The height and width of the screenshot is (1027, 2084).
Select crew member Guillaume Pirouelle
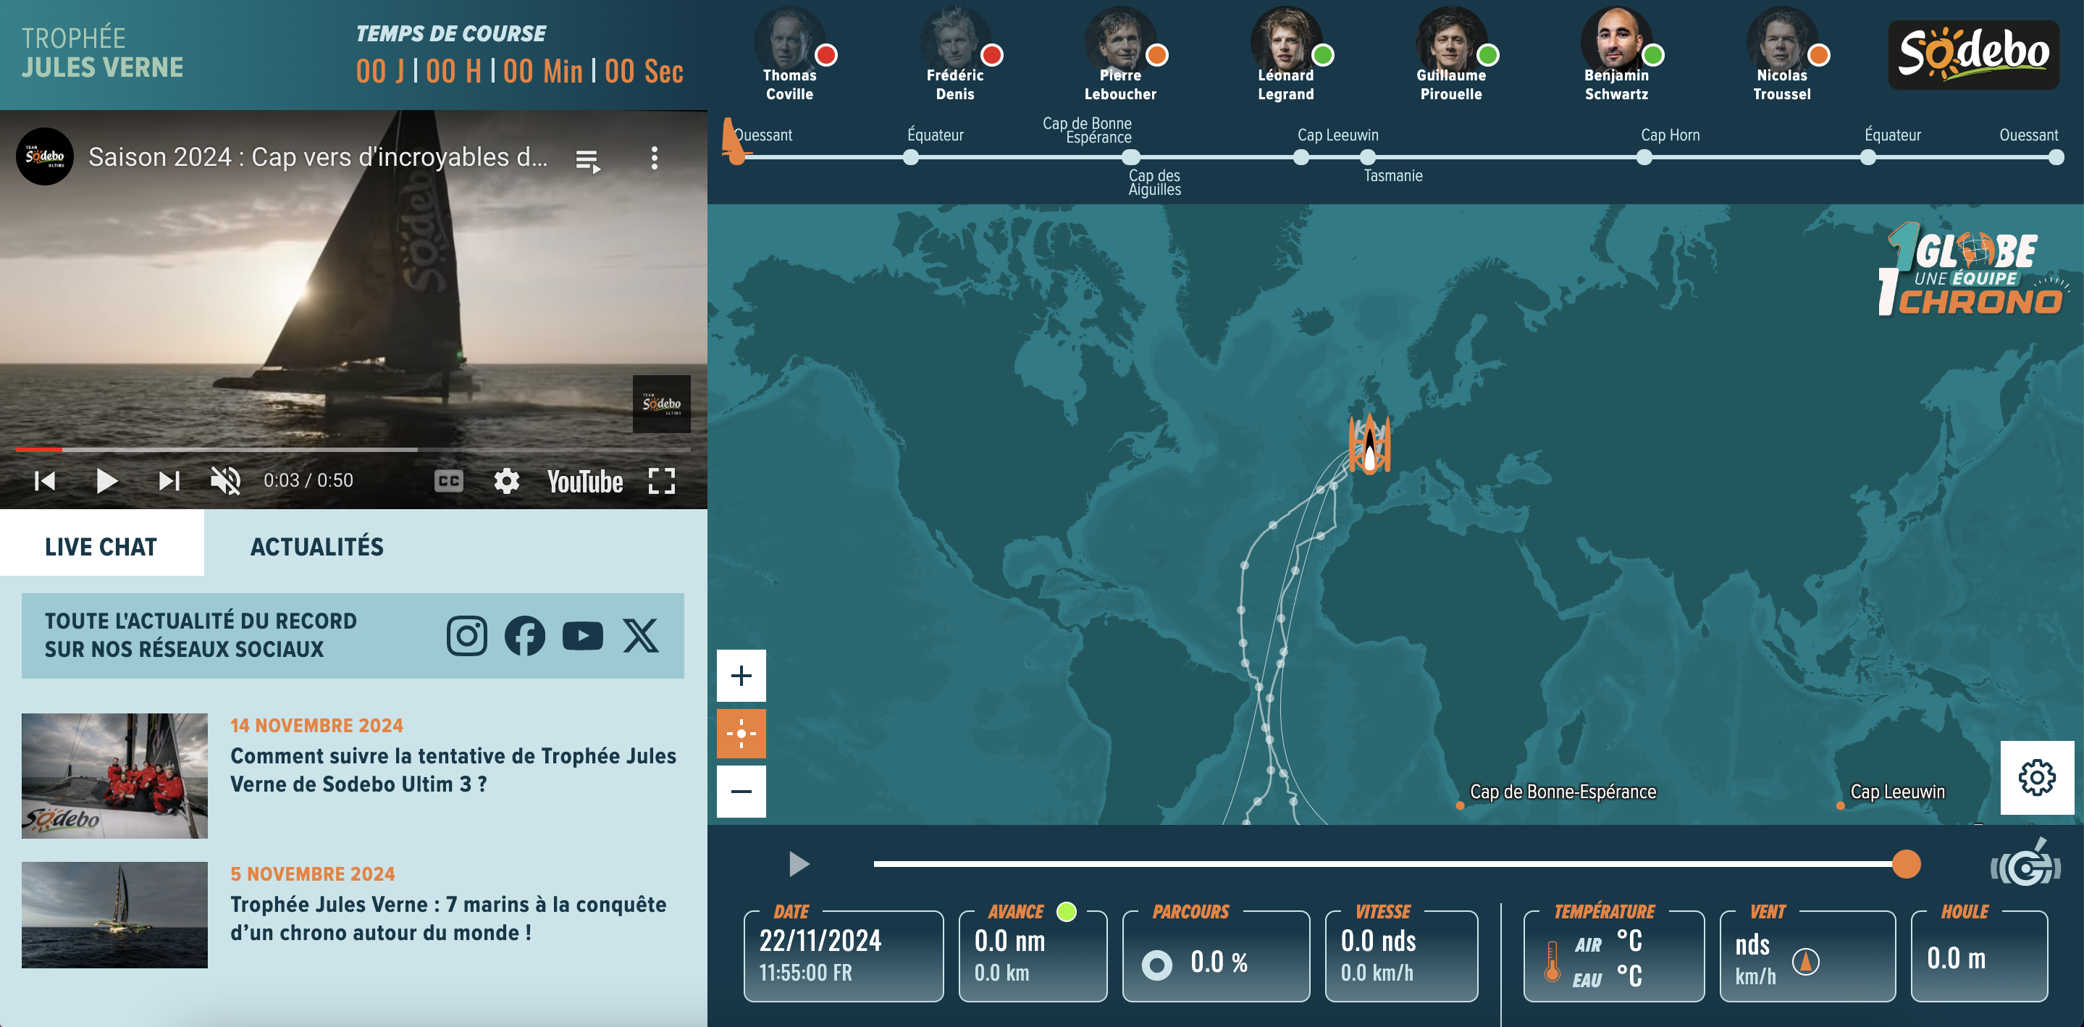pos(1451,54)
